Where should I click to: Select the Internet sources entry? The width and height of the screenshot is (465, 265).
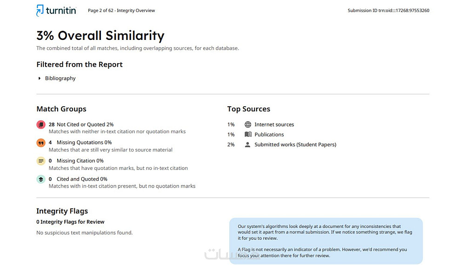274,124
